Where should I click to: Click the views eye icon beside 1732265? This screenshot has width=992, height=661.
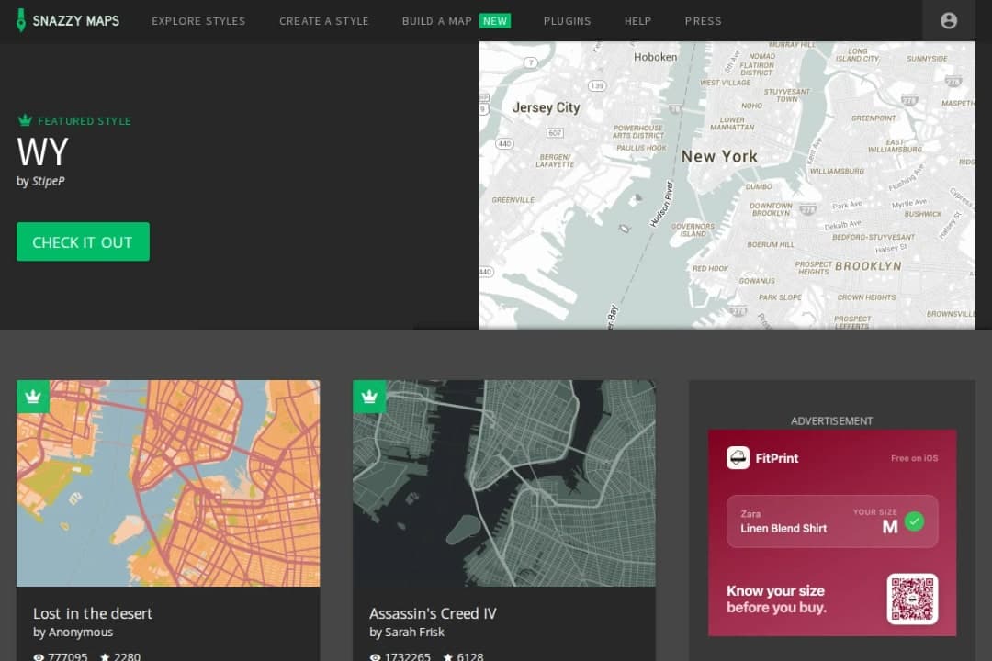click(x=375, y=657)
